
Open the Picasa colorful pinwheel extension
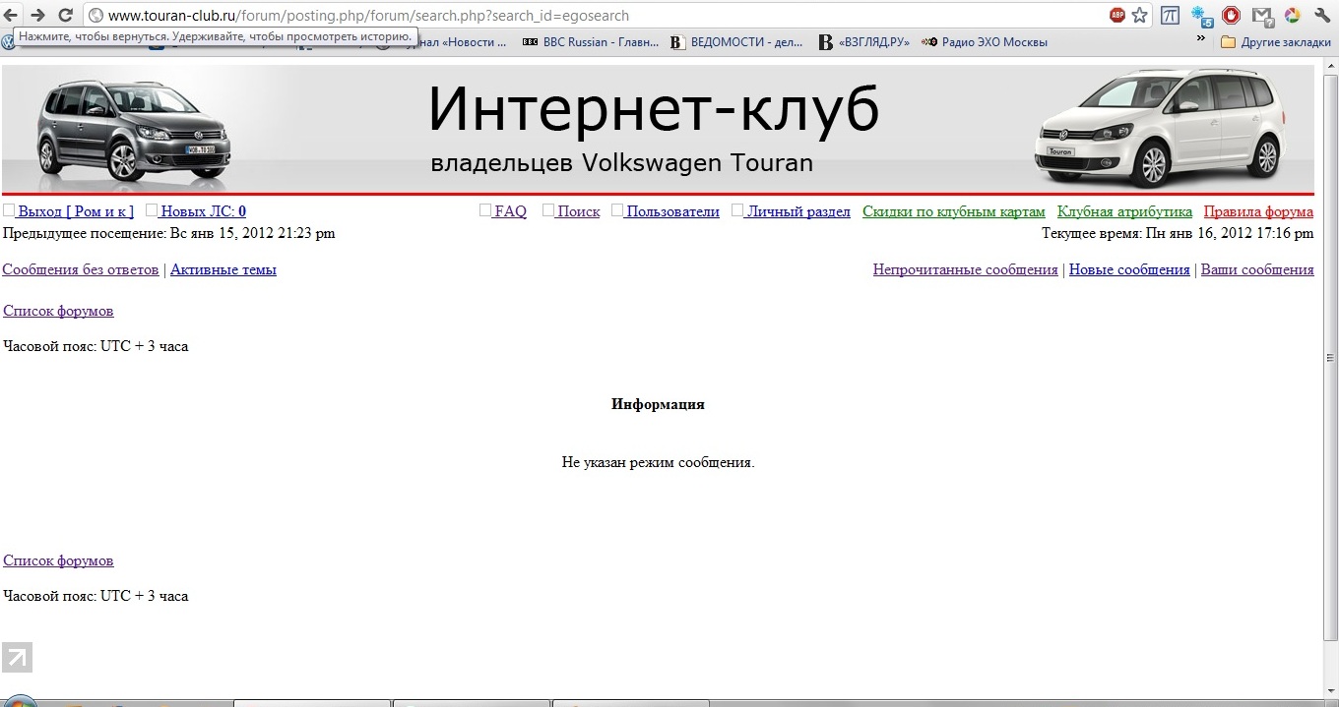[x=1292, y=15]
